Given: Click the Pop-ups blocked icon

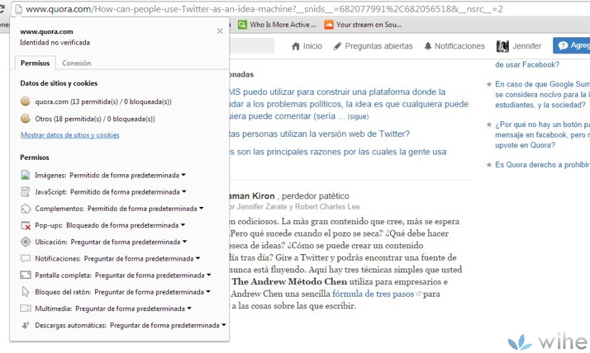Looking at the screenshot, I should coord(25,225).
